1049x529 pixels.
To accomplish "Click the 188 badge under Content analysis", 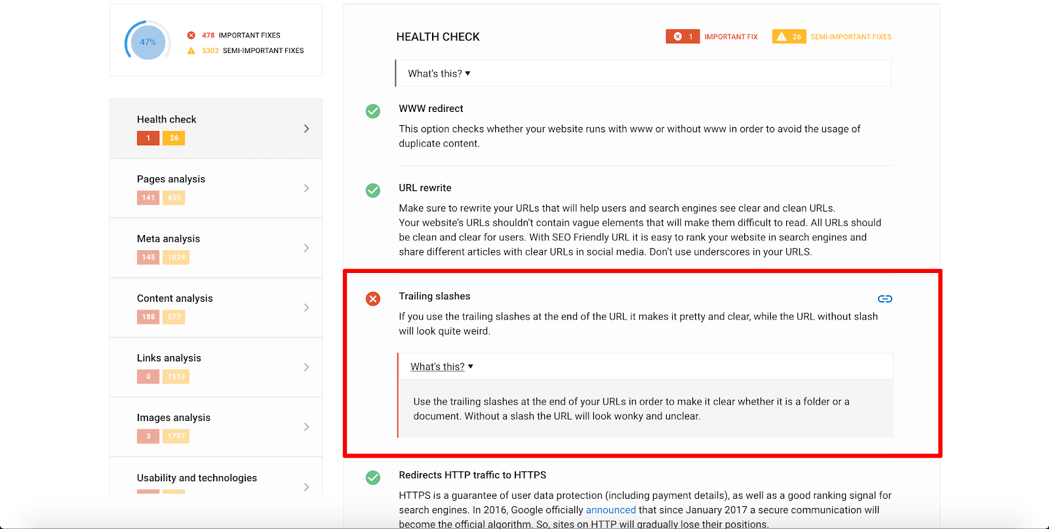I will [x=148, y=317].
